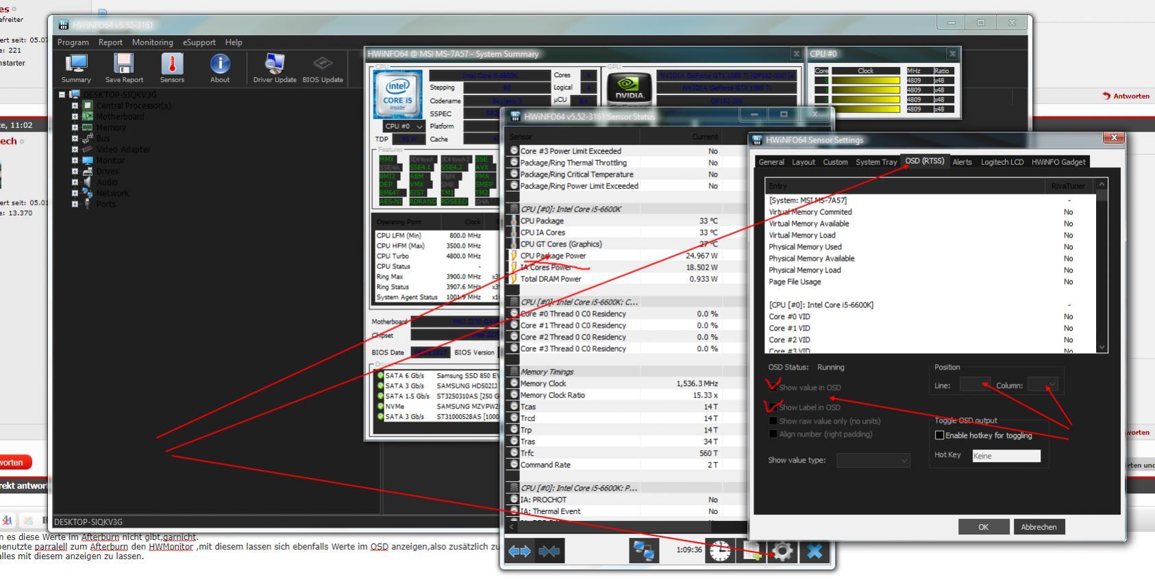Open the Column position dropdown
The width and height of the screenshot is (1155, 579).
[1043, 385]
